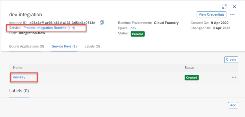245x117 pixels.
Task: Click the Created status badge in the header
Action: coord(138,34)
